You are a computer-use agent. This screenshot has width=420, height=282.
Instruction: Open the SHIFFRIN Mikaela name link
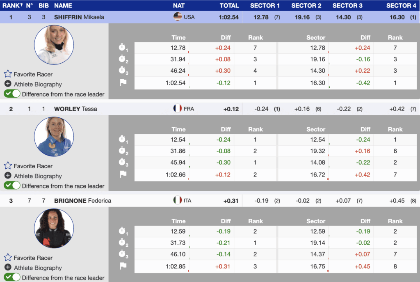coord(80,17)
